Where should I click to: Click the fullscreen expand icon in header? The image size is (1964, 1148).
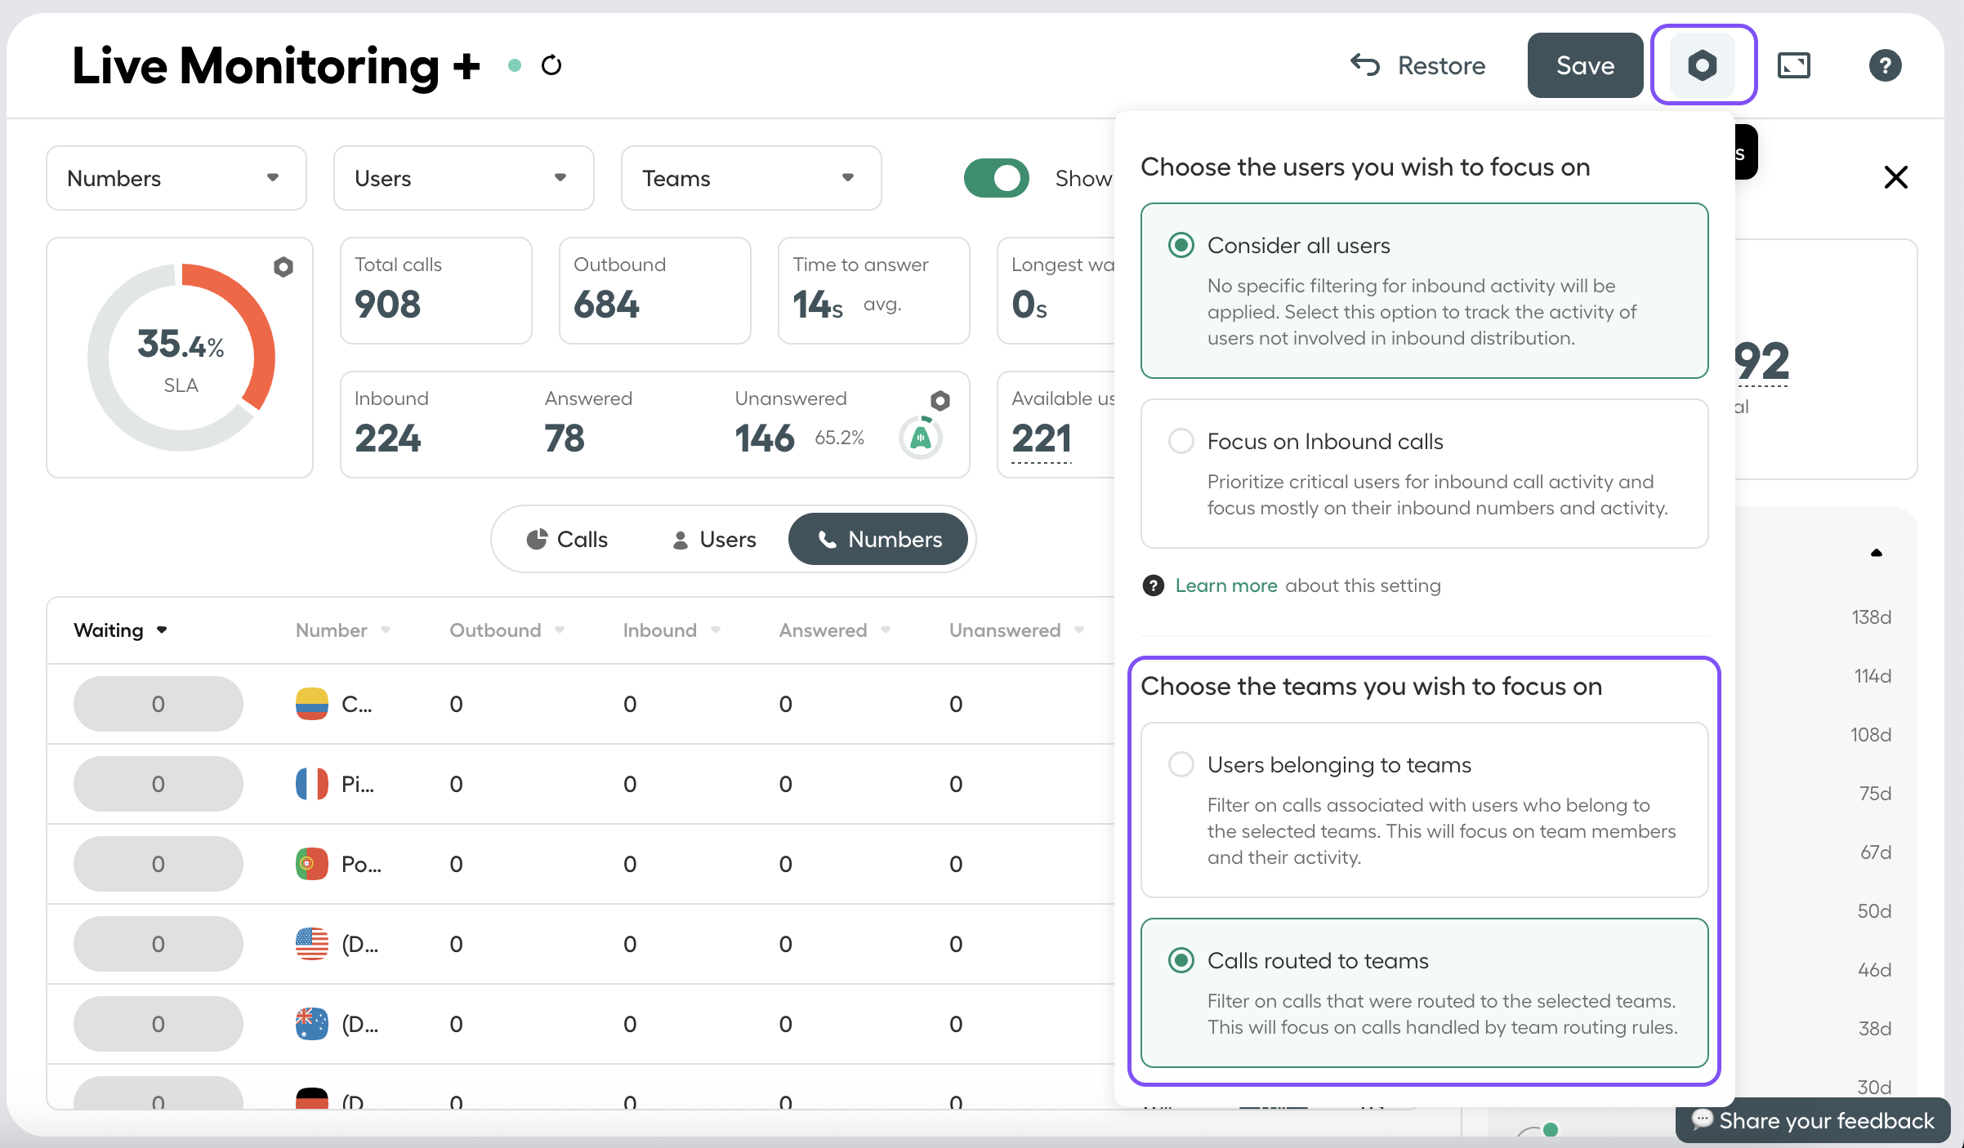[x=1794, y=65]
